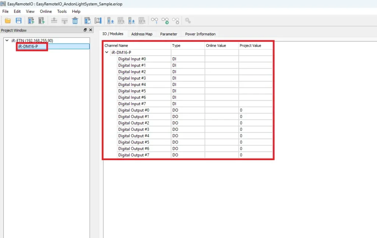Open the Tools menu
This screenshot has height=238, width=377.
point(62,11)
